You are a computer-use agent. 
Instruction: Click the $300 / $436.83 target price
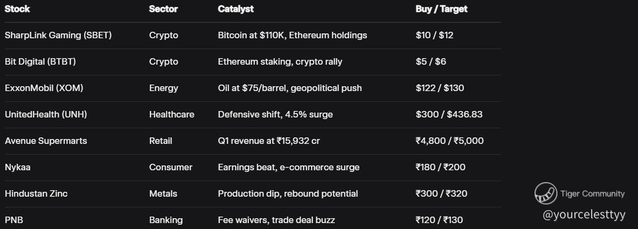click(x=449, y=114)
